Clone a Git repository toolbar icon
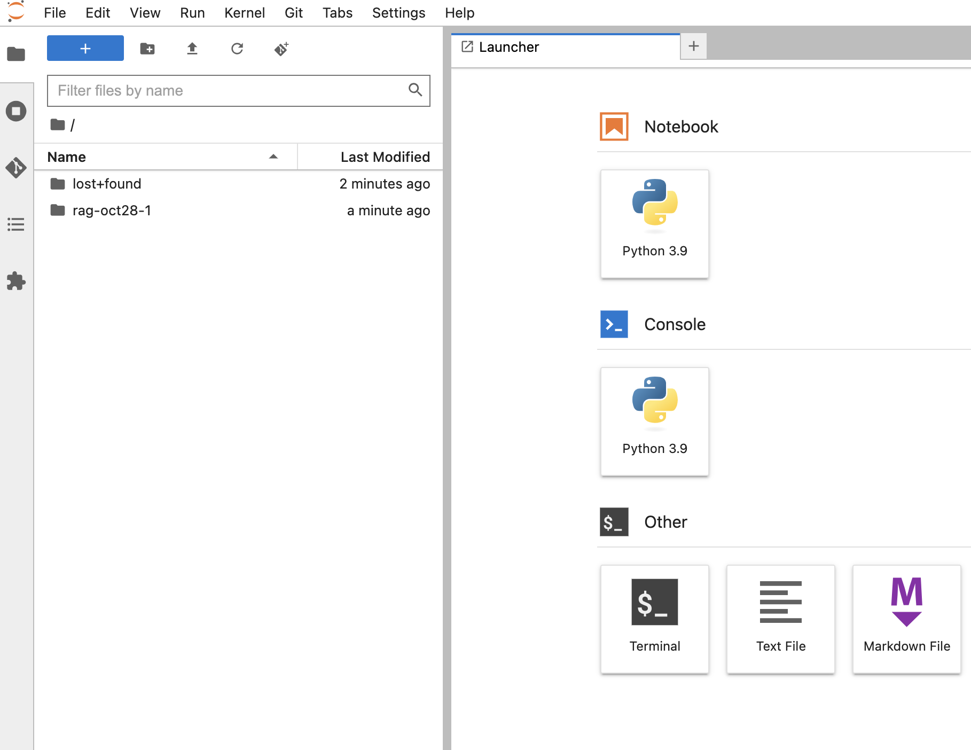This screenshot has width=971, height=750. (x=281, y=49)
